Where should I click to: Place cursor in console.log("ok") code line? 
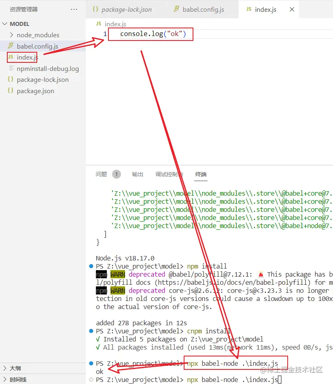153,34
